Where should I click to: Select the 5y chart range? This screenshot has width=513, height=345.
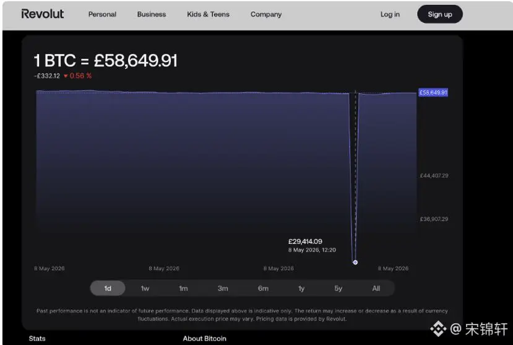(x=338, y=289)
